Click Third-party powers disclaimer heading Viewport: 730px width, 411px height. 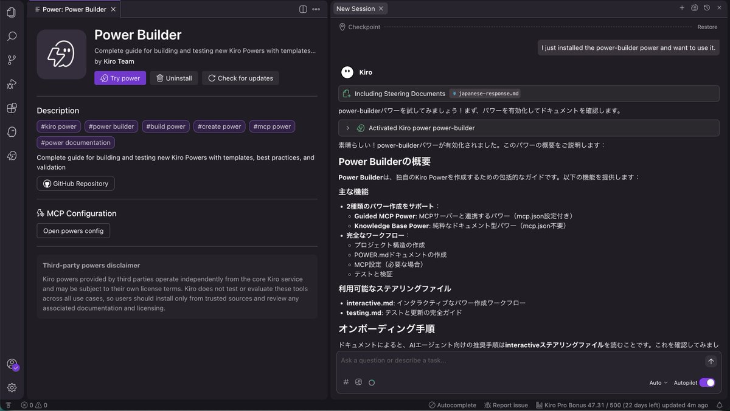91,266
